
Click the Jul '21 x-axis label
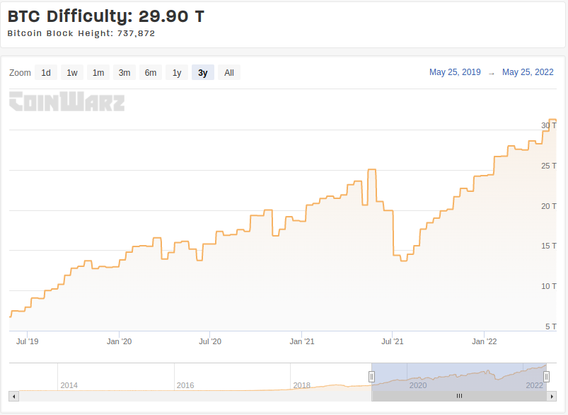pos(393,341)
